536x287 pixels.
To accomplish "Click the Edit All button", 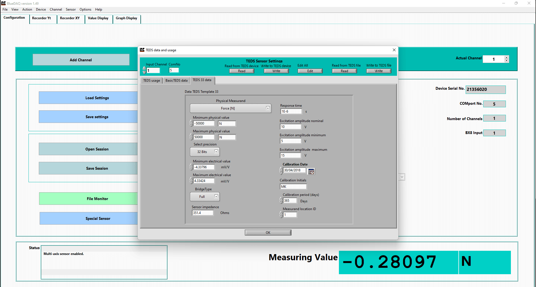I will coord(310,71).
